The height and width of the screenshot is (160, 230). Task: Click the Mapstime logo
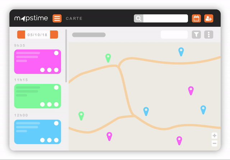pos(32,18)
